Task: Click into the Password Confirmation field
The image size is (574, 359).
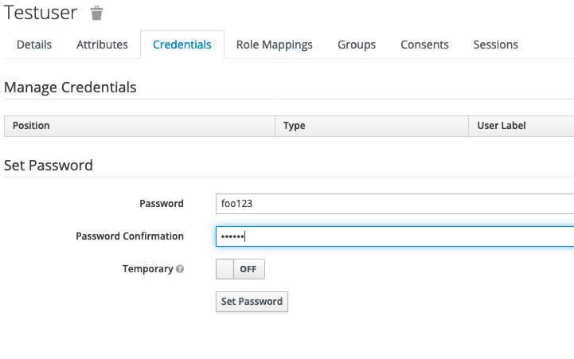Action: pos(394,236)
